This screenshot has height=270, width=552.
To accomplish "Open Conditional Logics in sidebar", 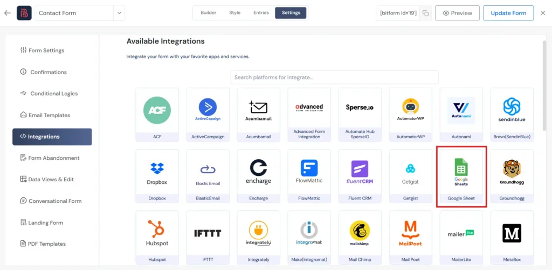I will click(x=53, y=94).
